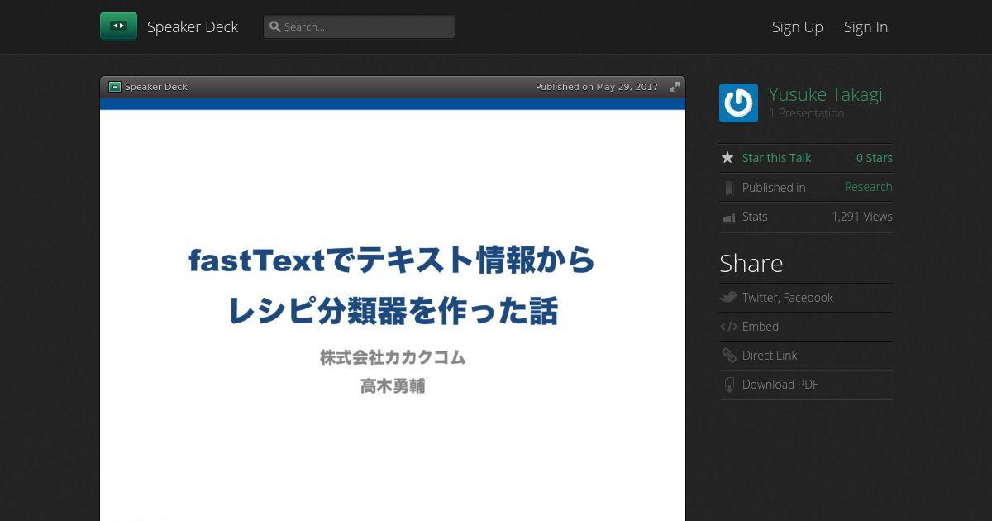Screen dimensions: 992x521
Task: Click the Share heading
Action: click(751, 263)
